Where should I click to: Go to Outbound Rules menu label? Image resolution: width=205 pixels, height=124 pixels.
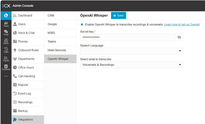[29, 50]
